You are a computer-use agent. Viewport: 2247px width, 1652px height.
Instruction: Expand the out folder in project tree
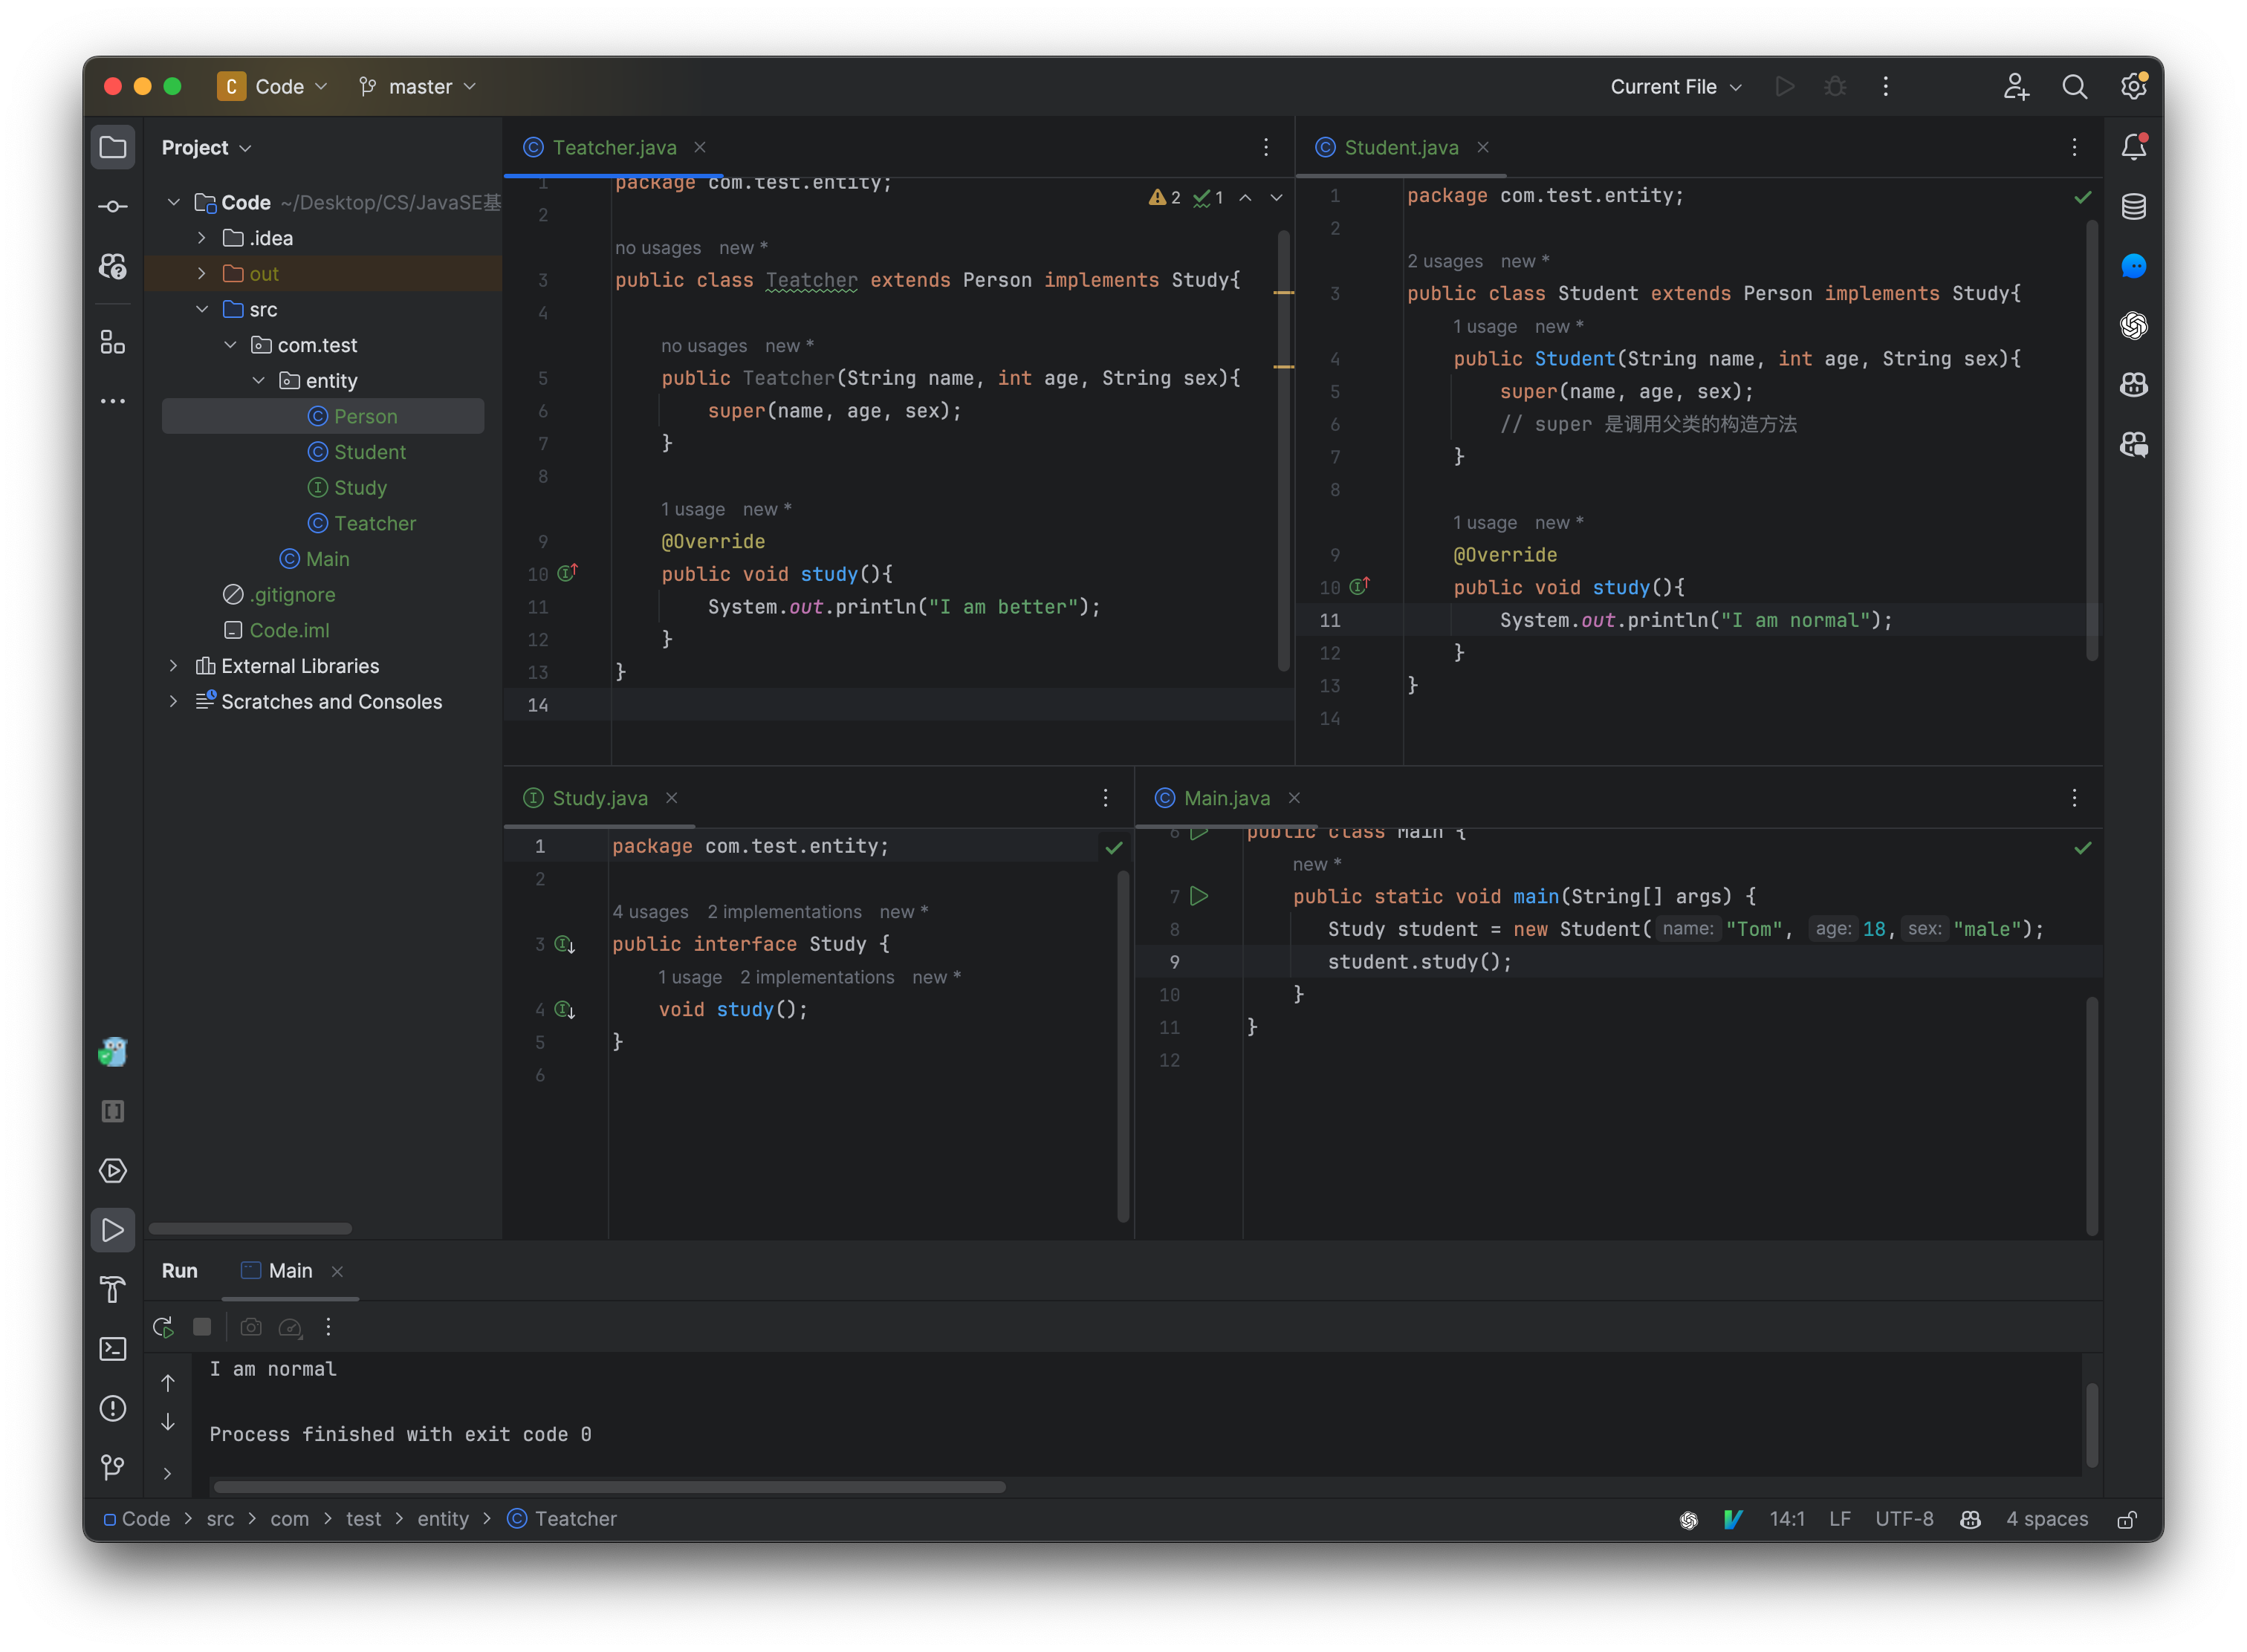(x=202, y=274)
